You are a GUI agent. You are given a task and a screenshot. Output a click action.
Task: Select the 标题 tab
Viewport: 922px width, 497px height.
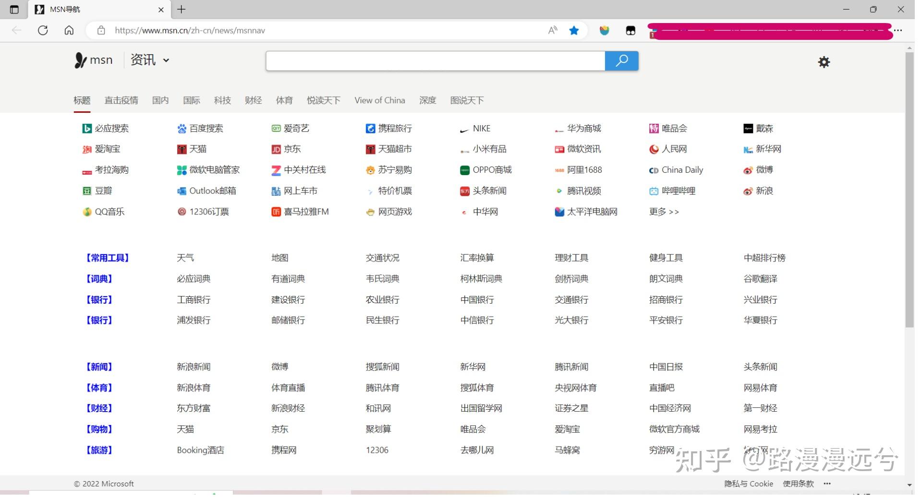[x=83, y=101]
